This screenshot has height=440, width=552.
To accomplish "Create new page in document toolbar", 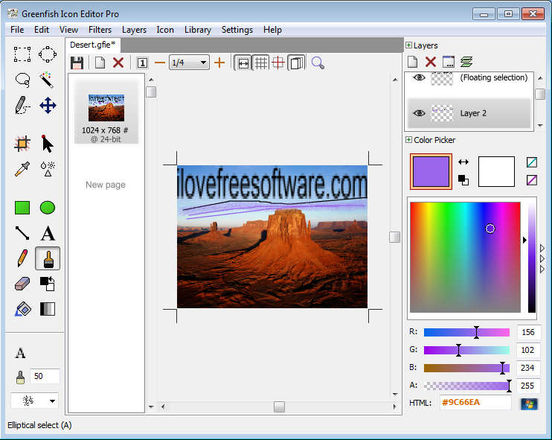I will [100, 63].
